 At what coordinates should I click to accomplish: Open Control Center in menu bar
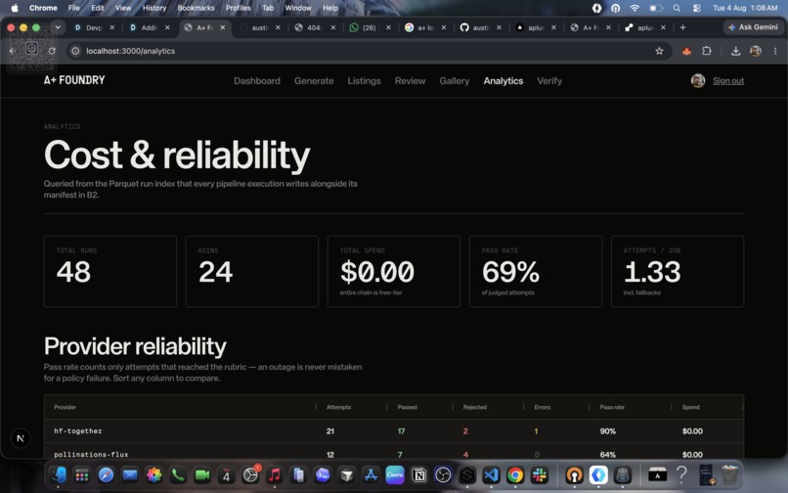[696, 8]
